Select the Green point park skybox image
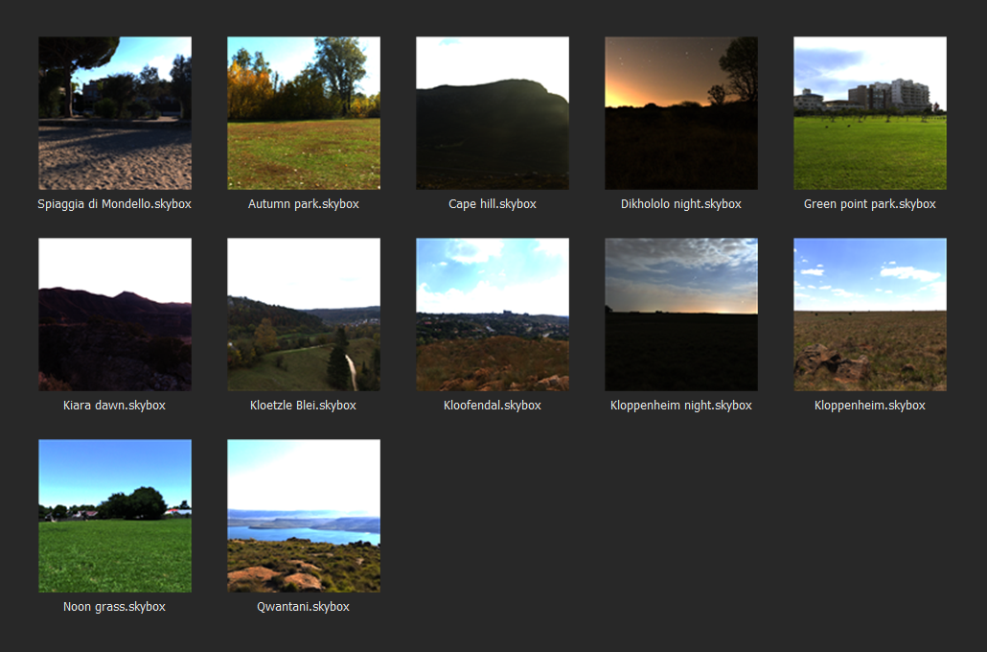This screenshot has height=652, width=987. tap(869, 113)
